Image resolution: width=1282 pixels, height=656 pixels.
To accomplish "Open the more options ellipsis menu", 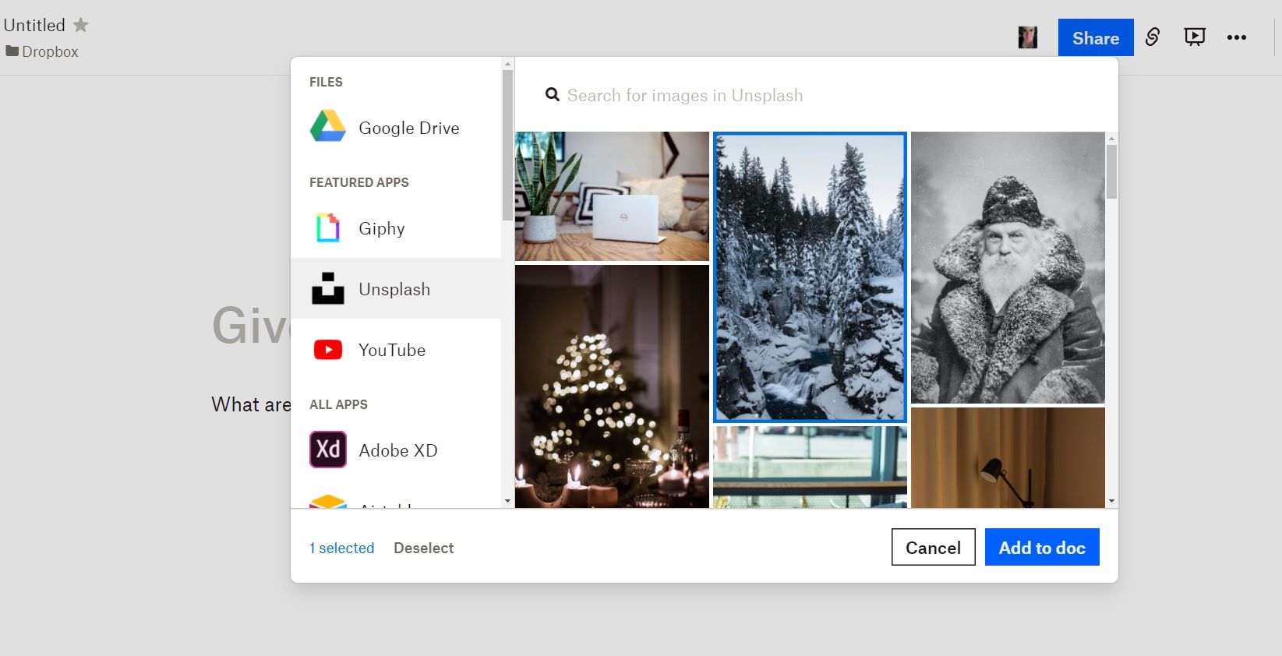I will coord(1237,37).
